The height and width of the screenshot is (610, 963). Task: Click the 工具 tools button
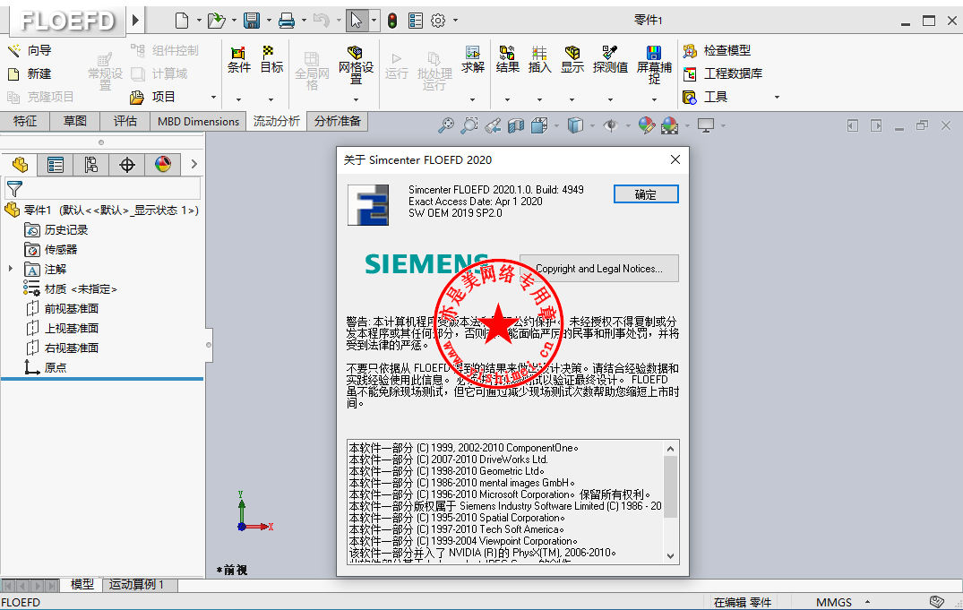pyautogui.click(x=705, y=97)
